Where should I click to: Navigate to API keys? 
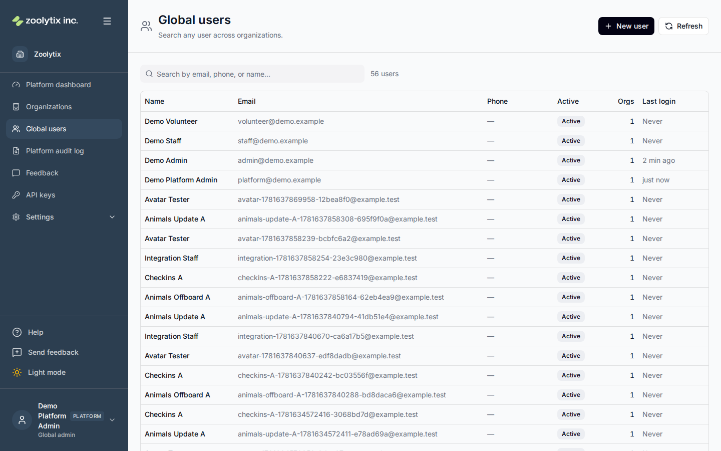64,195
